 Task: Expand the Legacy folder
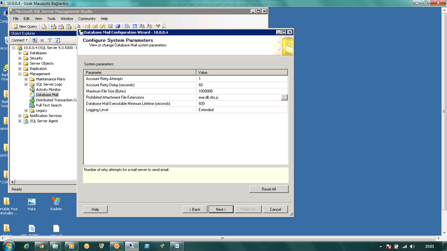pos(26,111)
